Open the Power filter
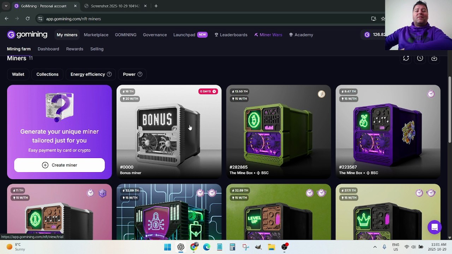This screenshot has height=254, width=452. click(132, 74)
